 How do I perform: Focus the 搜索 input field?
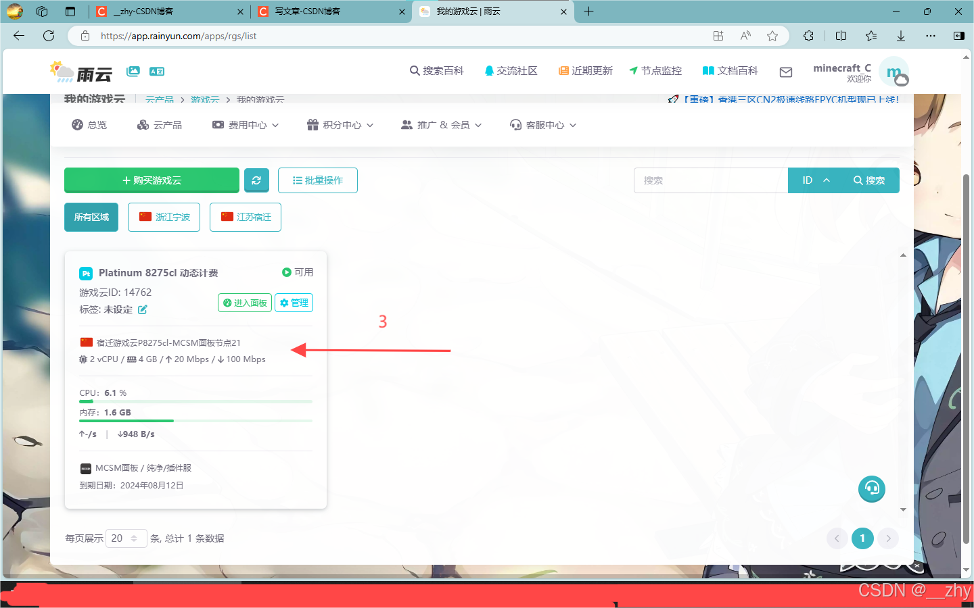pyautogui.click(x=711, y=180)
